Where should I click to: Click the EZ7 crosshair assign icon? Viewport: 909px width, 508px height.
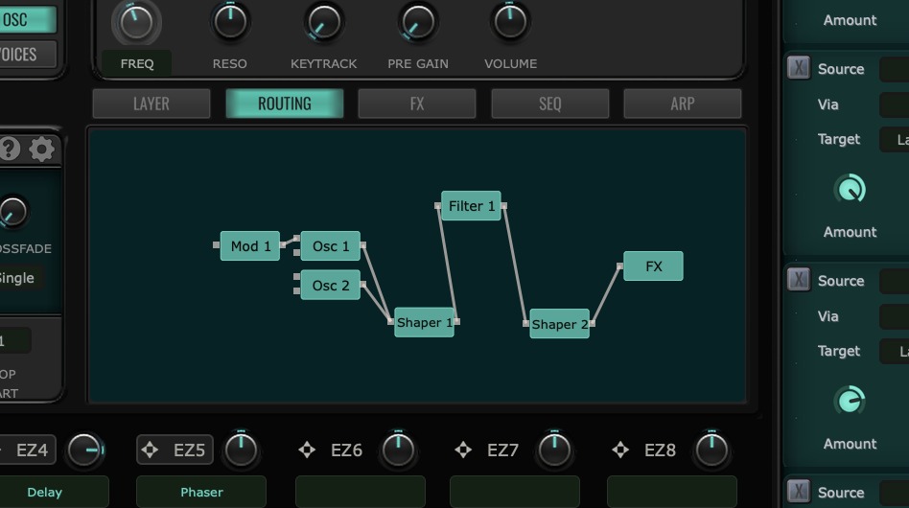[x=463, y=450]
